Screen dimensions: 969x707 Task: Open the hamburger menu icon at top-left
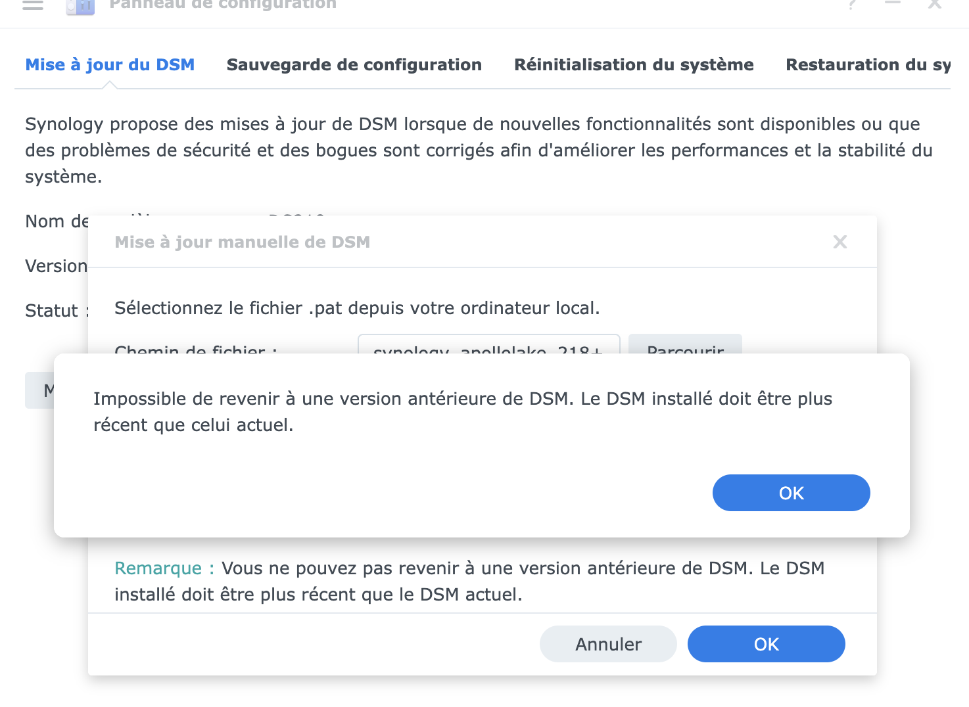(x=33, y=5)
